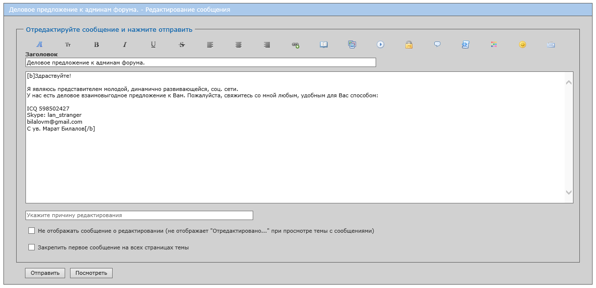This screenshot has width=596, height=288.
Task: Align text to the right
Action: [x=267, y=44]
